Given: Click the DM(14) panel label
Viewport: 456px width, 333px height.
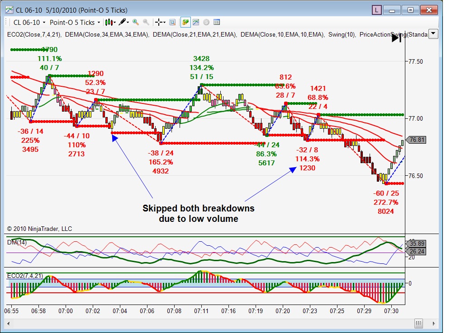Looking at the screenshot, I should [x=17, y=242].
